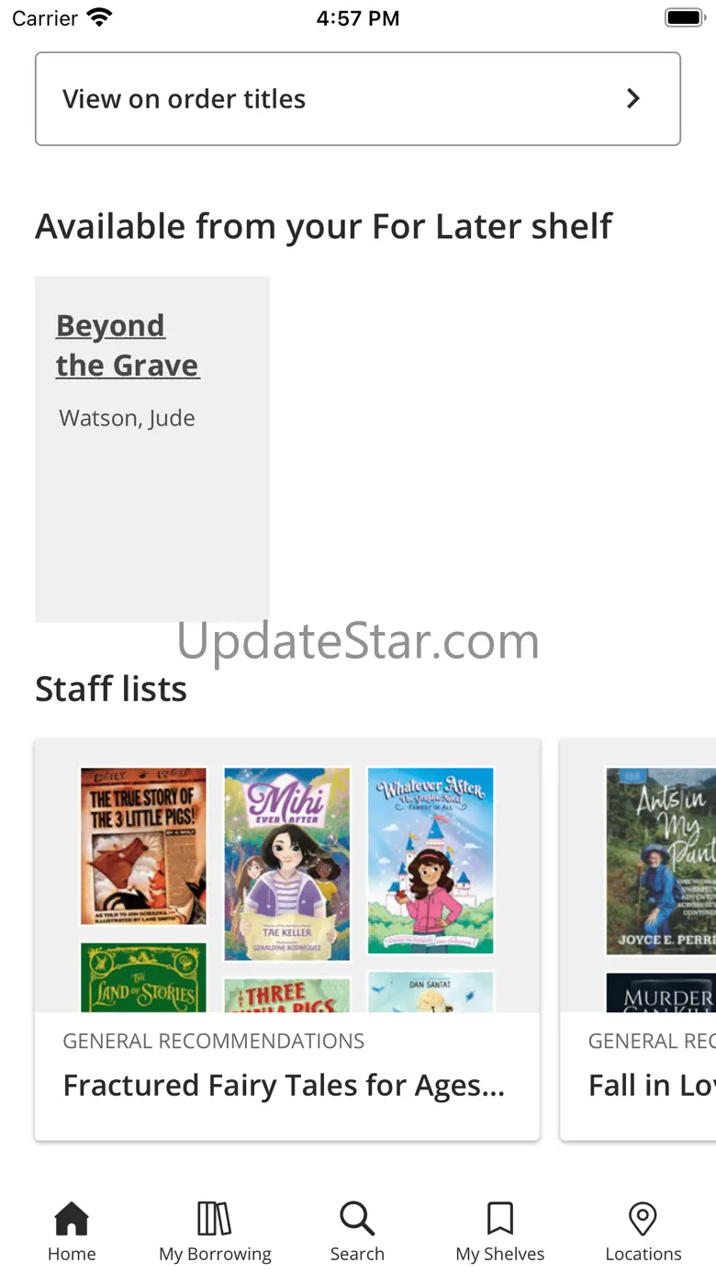Tap the Locations pin icon
This screenshot has width=716, height=1274.
coord(643,1219)
